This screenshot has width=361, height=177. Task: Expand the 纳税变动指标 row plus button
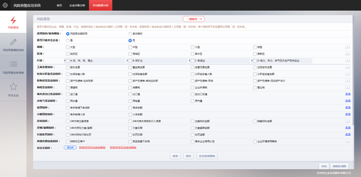pos(347,87)
